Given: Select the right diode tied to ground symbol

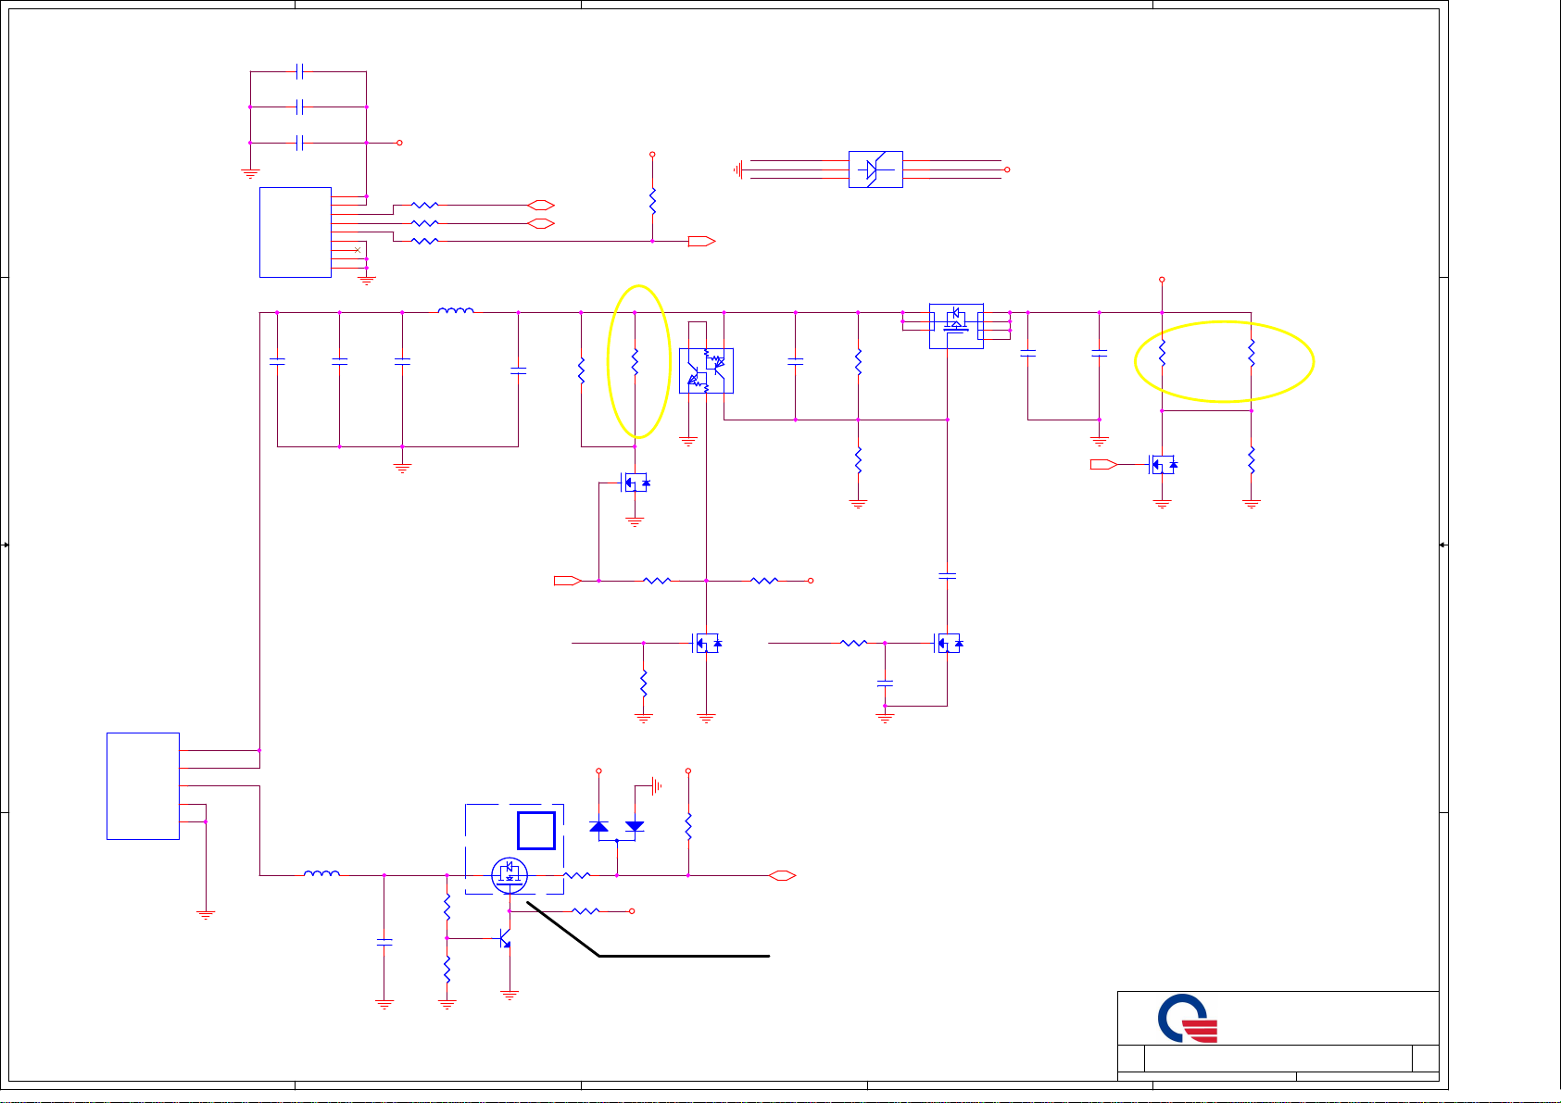Looking at the screenshot, I should [635, 826].
